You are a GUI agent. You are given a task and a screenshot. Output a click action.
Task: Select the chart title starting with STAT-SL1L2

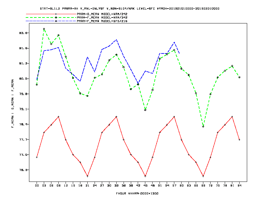[130, 9]
